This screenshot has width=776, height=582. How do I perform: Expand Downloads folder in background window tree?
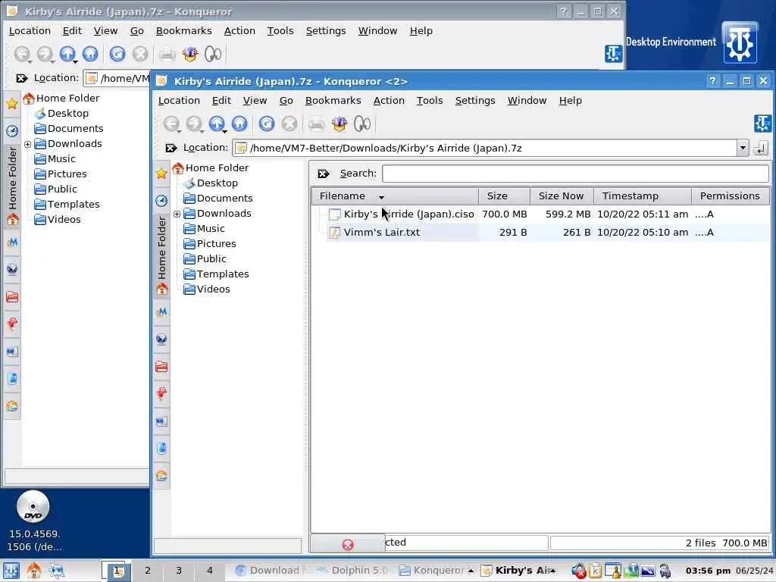tap(28, 144)
